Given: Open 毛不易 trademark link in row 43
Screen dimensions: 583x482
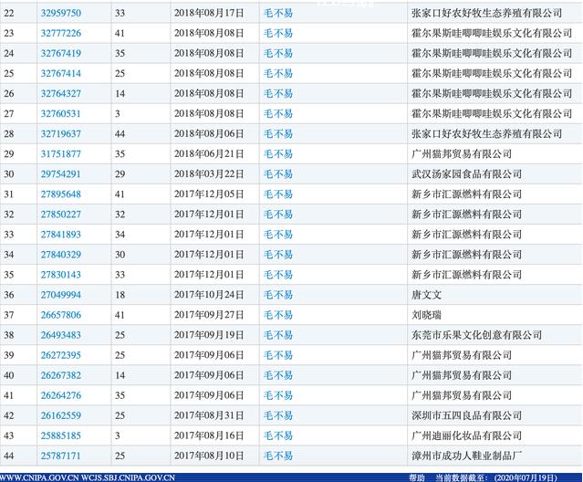Looking at the screenshot, I should click(x=278, y=435).
